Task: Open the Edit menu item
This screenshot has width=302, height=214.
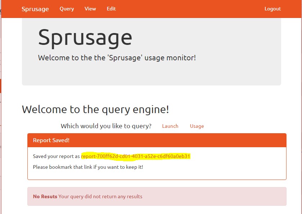Action: 111,9
